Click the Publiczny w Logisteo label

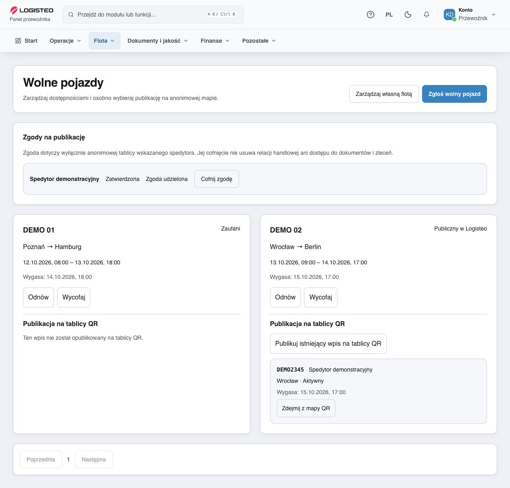(460, 228)
